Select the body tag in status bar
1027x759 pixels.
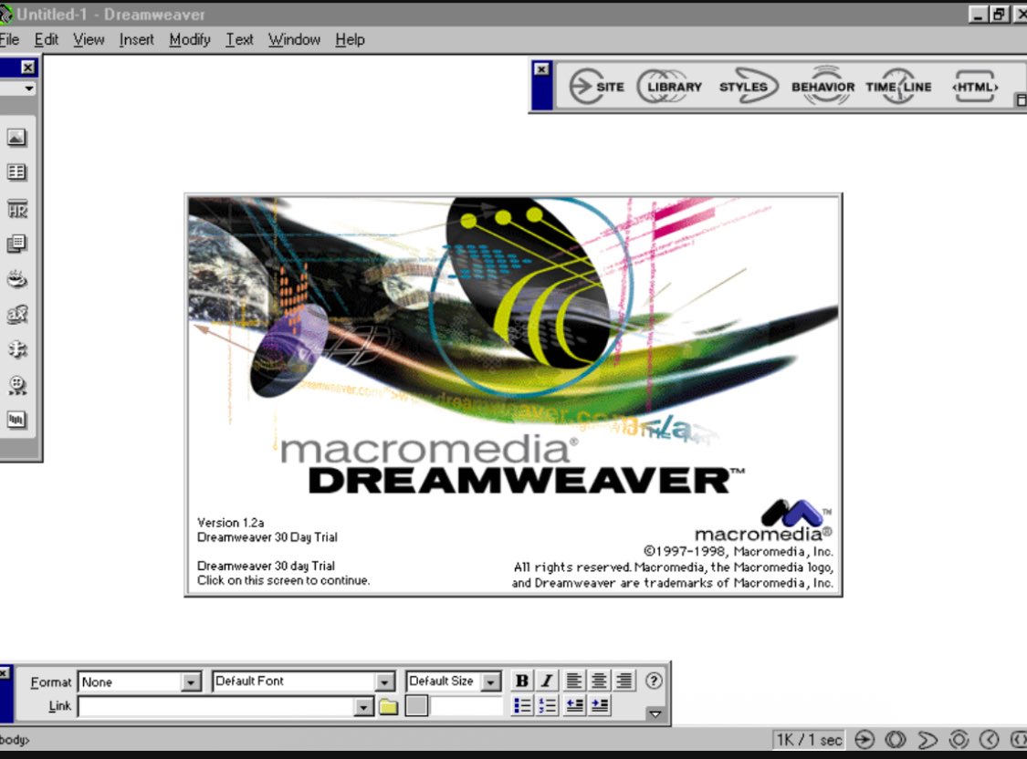click(x=15, y=740)
